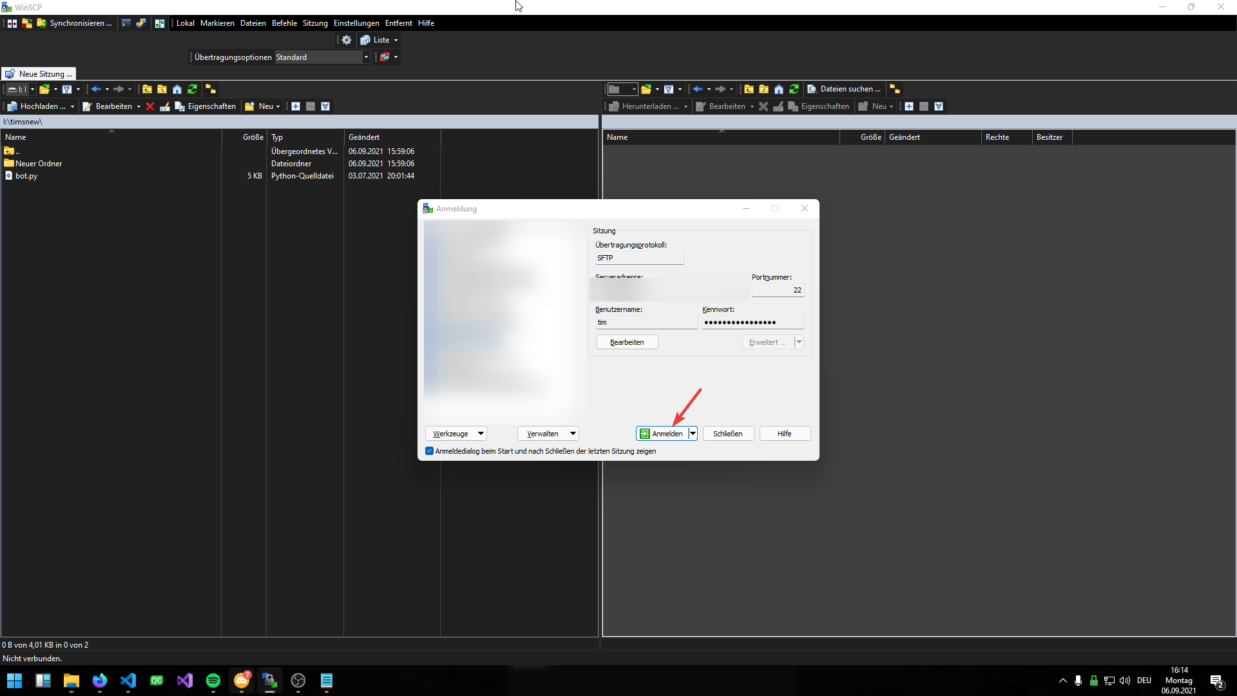
Task: Go to local parent directory icon
Action: point(147,89)
